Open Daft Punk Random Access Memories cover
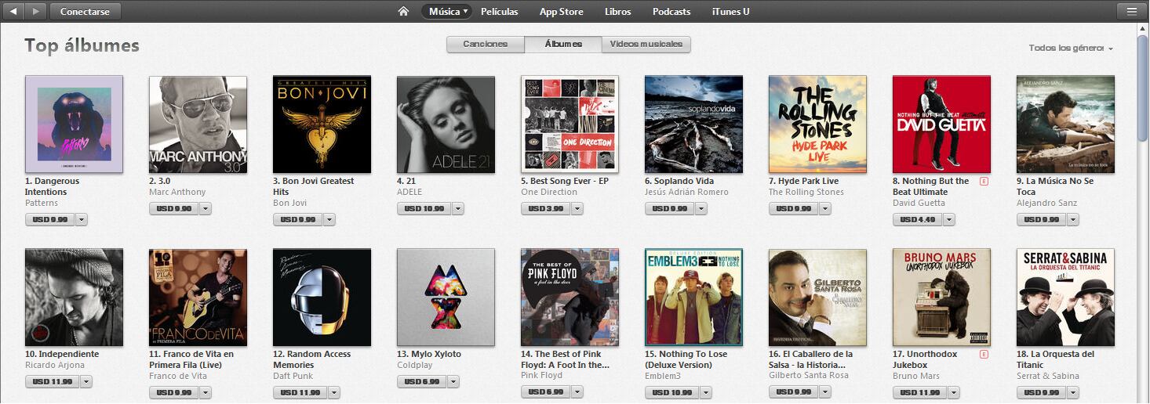 pos(322,298)
